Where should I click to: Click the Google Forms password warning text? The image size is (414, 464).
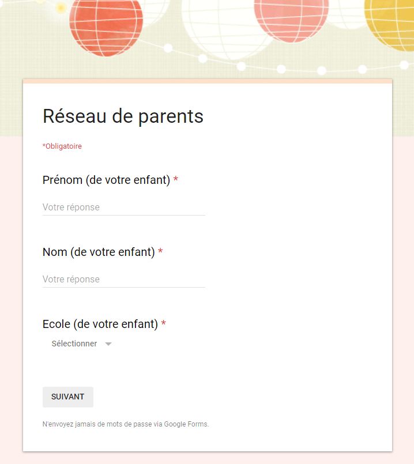click(126, 424)
